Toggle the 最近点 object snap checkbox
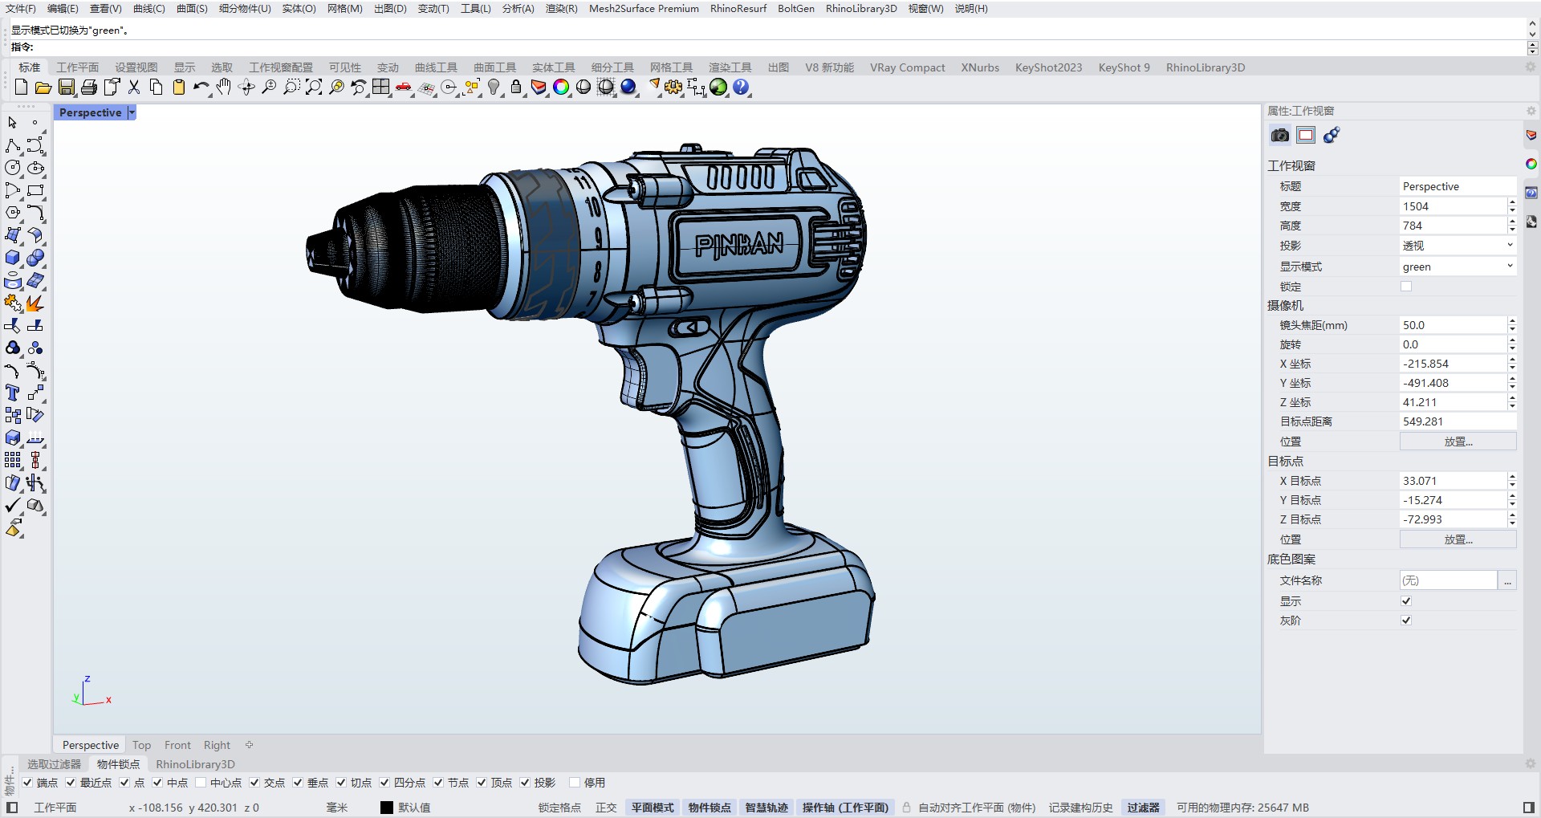Image resolution: width=1541 pixels, height=818 pixels. [x=71, y=783]
